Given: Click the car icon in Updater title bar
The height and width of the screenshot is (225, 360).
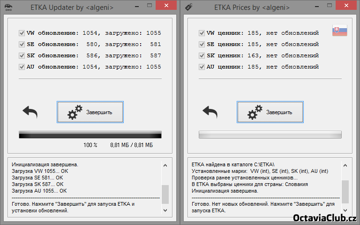Looking at the screenshot, I should [x=8, y=6].
